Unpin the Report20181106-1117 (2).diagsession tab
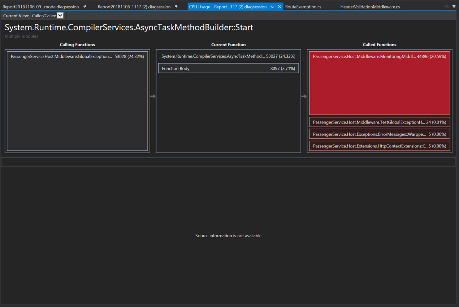The image size is (459, 307). point(176,6)
